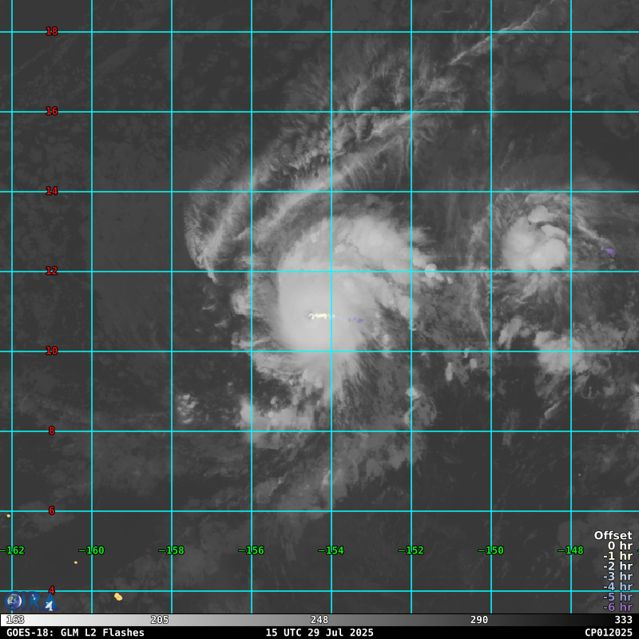Click the yellow lightning flash marker at storm center
This screenshot has height=639, width=639.
[319, 316]
